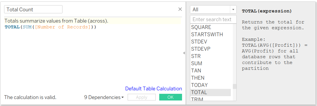Viewport: 317px width, 106px height.
Task: Select STARTSWITH in the function list
Action: pyautogui.click(x=210, y=35)
